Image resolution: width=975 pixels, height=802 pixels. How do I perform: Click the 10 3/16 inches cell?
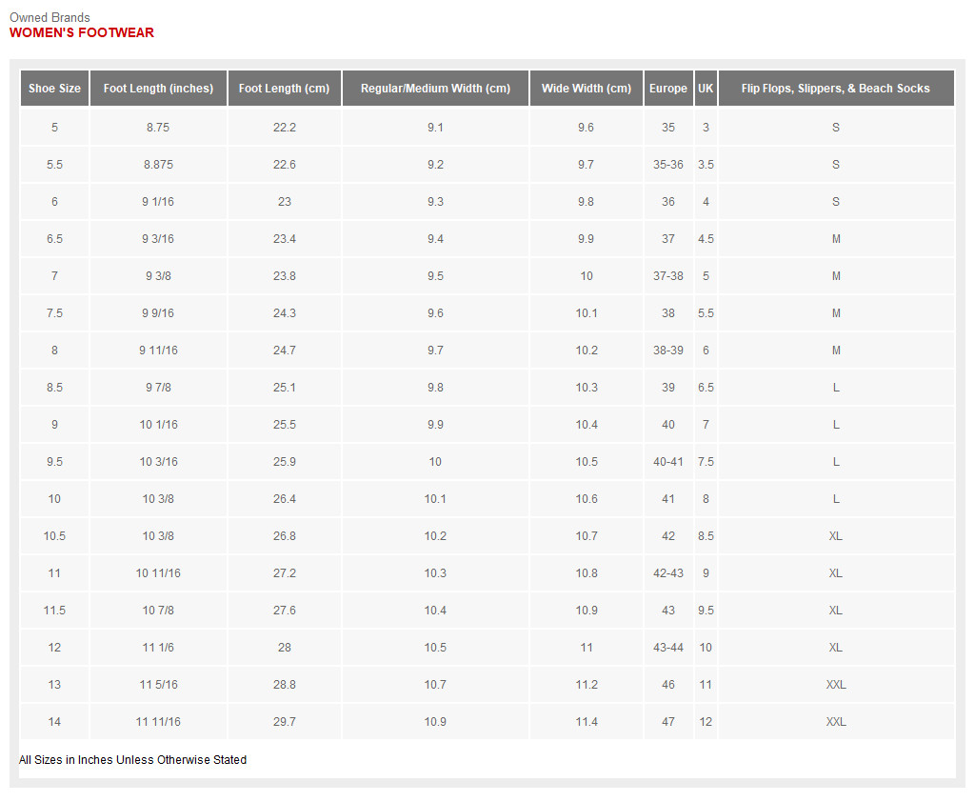159,462
